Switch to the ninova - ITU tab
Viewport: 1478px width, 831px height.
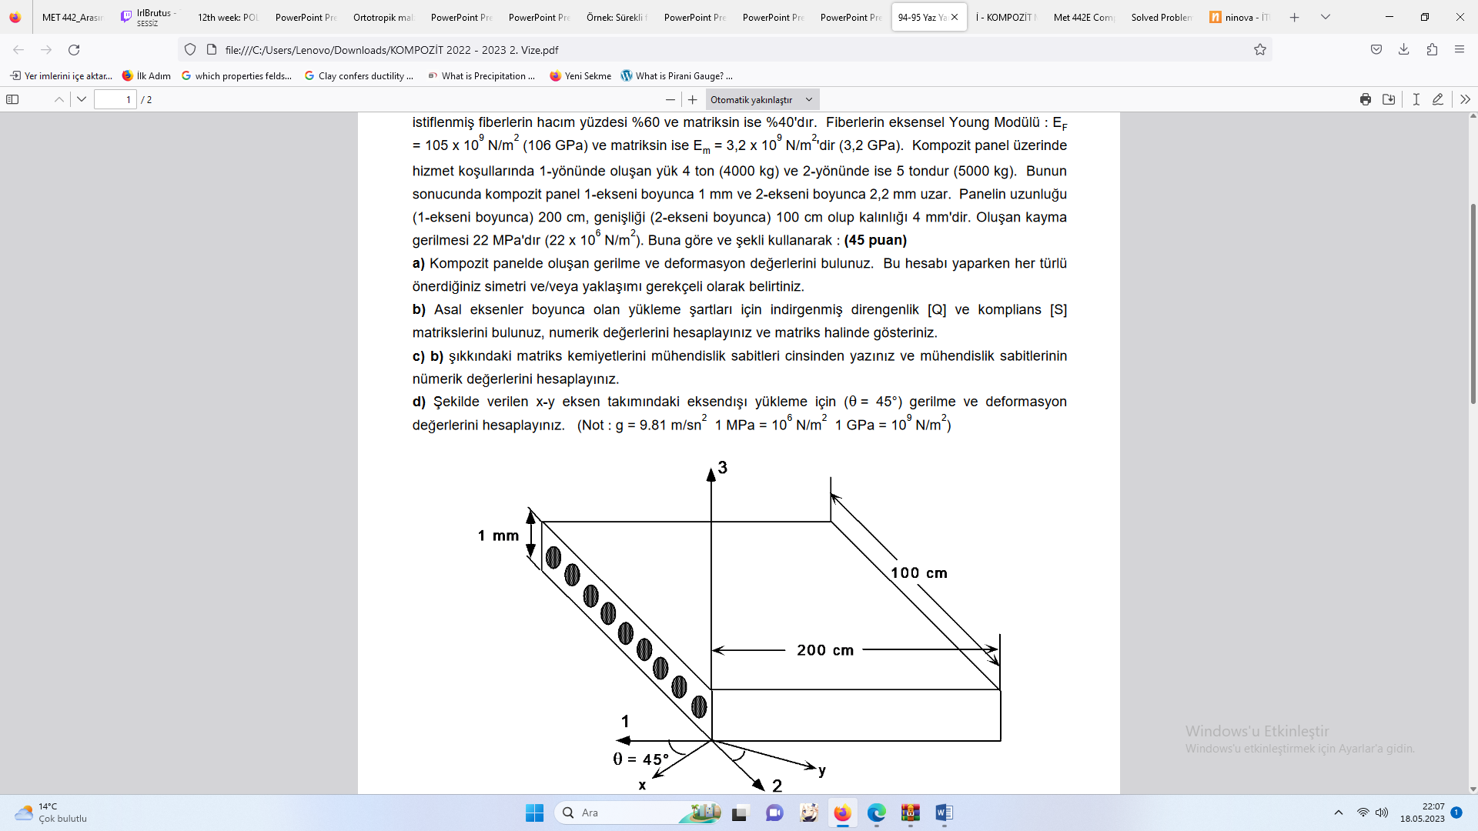coord(1239,17)
